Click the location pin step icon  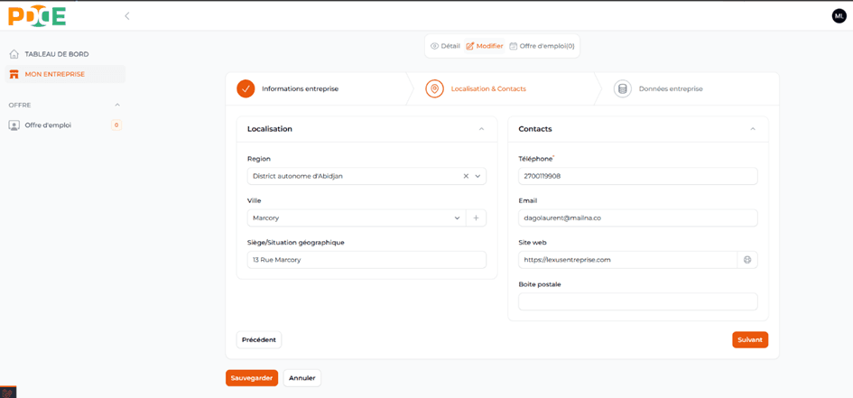click(434, 88)
